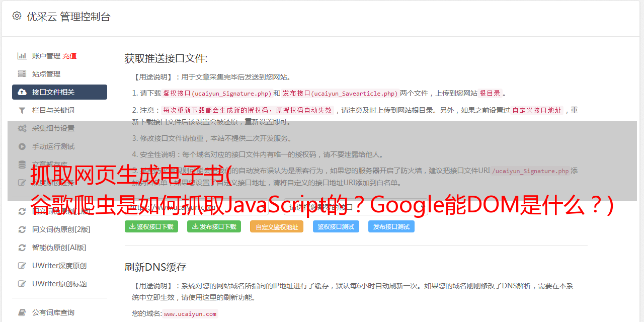Click the 发布接口(ucaiyun_Savearticle.php) code label
The height and width of the screenshot is (322, 644).
(340, 93)
